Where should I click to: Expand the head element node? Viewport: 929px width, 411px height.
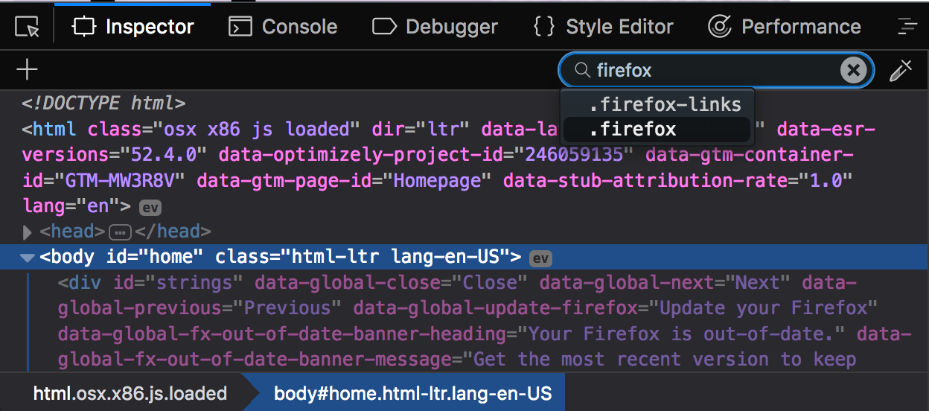28,232
